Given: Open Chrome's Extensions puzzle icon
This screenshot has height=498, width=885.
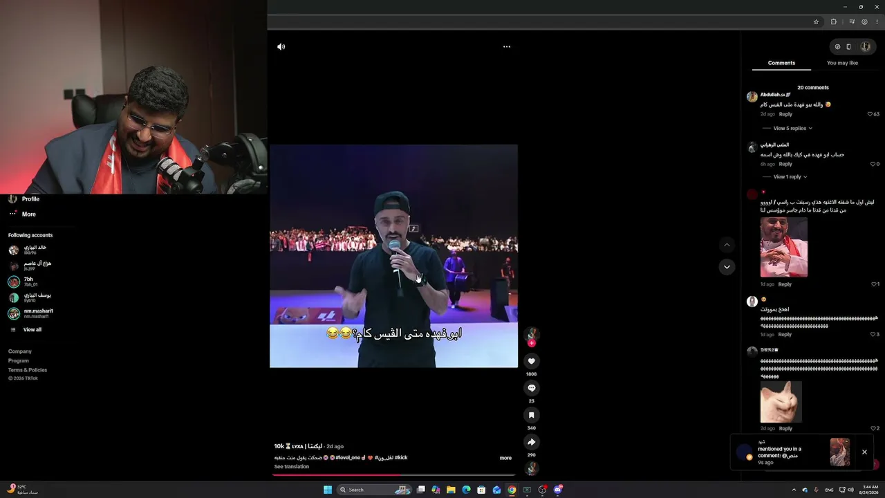Looking at the screenshot, I should click(x=834, y=21).
